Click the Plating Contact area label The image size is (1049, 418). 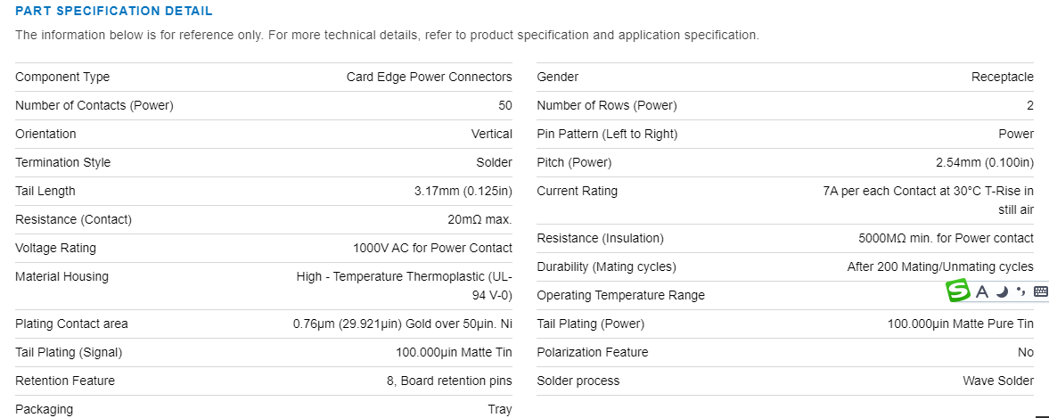pos(71,324)
